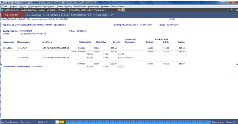The height and width of the screenshot is (124, 238).
Task: Click the Αιτιολογία column header
Action: click(x=47, y=42)
